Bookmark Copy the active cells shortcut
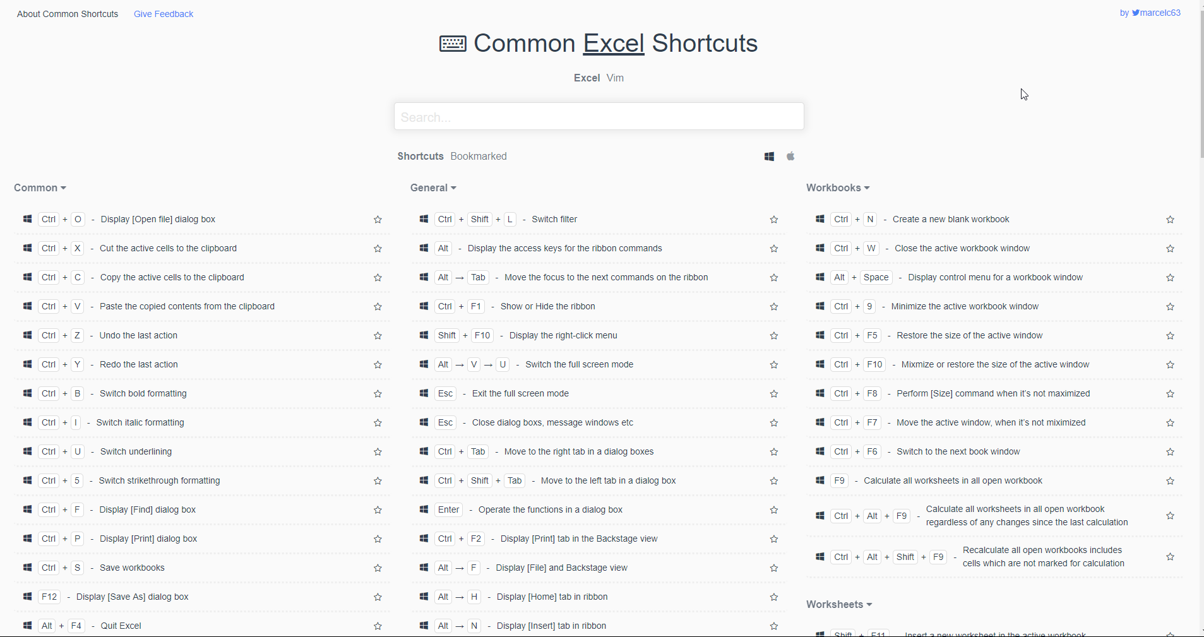Screen dimensions: 1204x637 click(378, 278)
